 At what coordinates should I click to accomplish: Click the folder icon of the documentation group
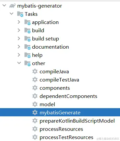tap(27, 47)
